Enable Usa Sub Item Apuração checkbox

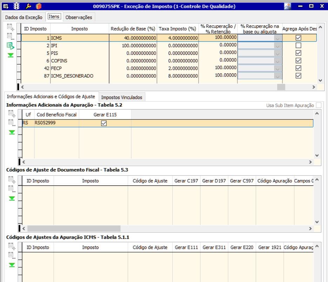point(319,105)
